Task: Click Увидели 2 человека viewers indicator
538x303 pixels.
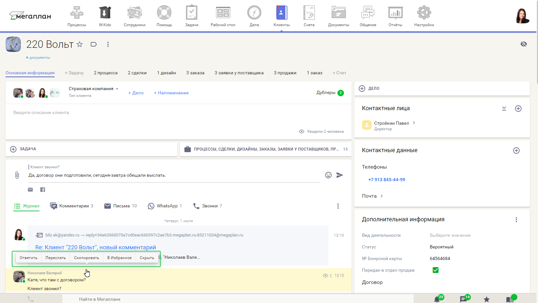Action: tap(321, 131)
